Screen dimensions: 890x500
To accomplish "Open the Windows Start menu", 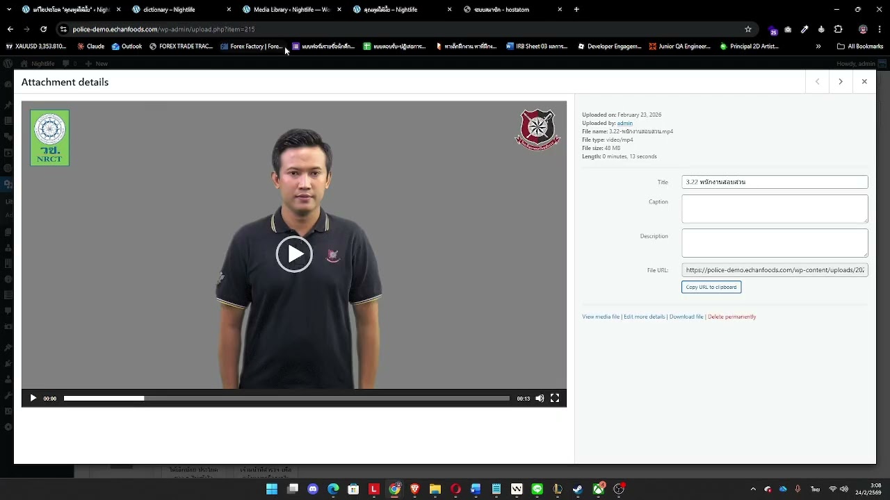I will tap(272, 490).
